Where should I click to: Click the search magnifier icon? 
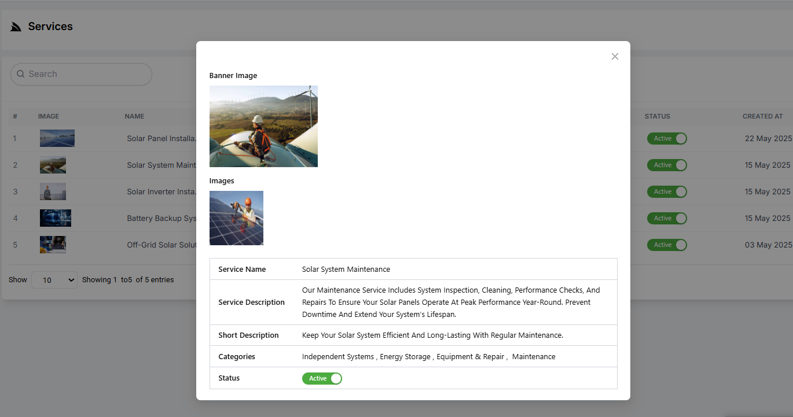pos(21,74)
